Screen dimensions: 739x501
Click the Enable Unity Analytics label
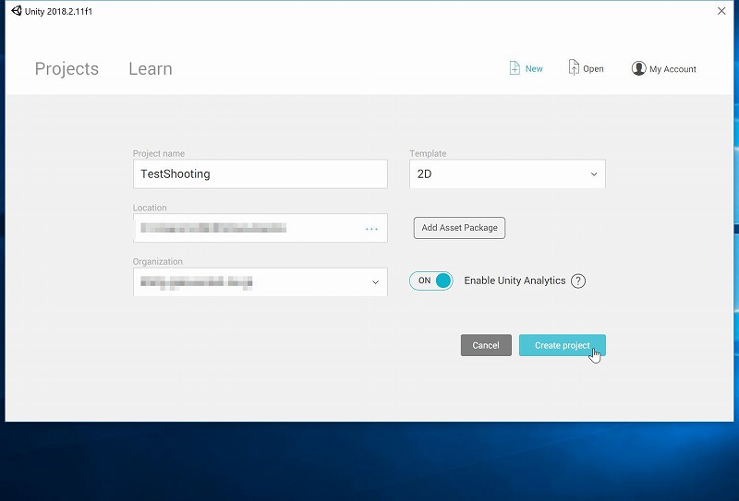pyautogui.click(x=515, y=280)
